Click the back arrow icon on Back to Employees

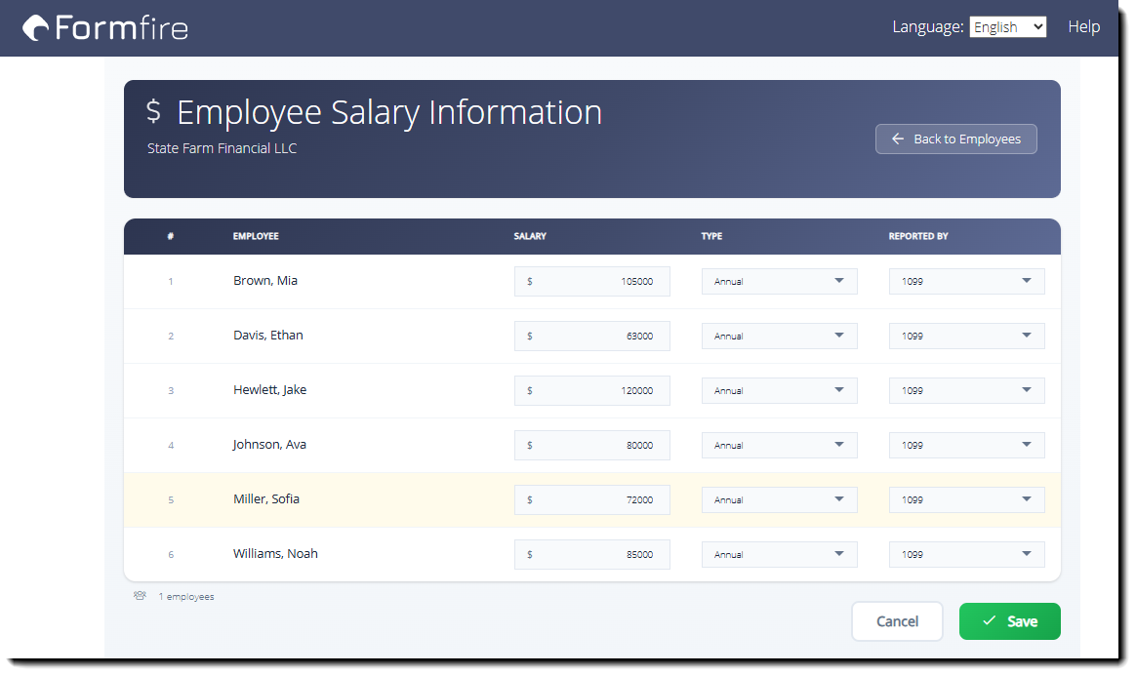coord(897,139)
